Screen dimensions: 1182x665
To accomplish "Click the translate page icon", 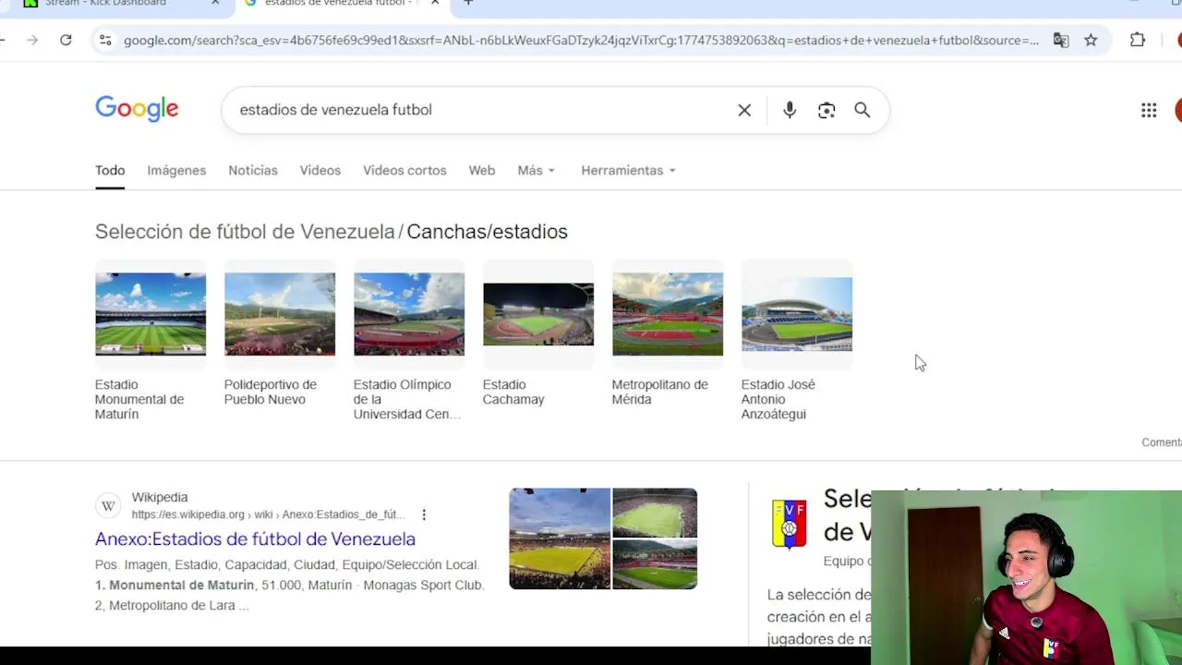I will point(1061,40).
